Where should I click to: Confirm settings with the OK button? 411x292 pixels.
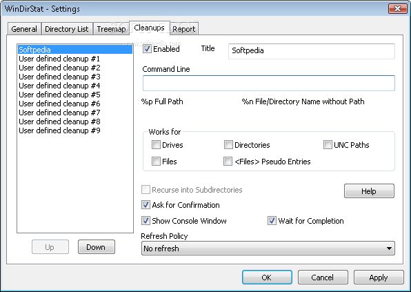(x=267, y=278)
